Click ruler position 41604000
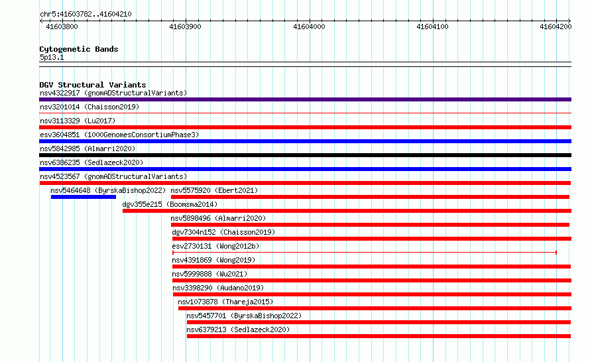 (309, 27)
